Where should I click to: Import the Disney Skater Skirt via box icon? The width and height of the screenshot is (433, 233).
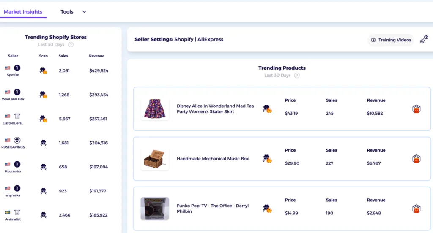point(417,109)
